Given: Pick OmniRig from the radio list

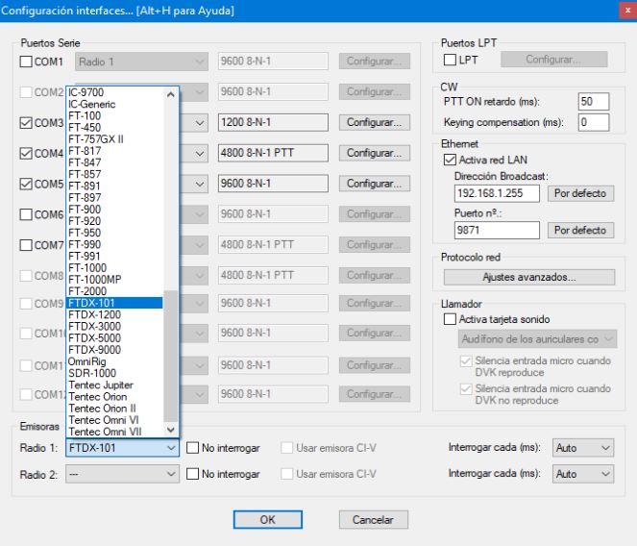Looking at the screenshot, I should (115, 361).
